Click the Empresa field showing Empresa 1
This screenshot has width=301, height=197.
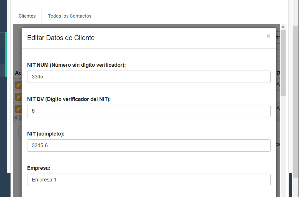click(x=149, y=180)
